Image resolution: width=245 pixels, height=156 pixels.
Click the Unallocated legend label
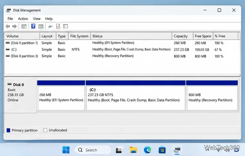(58, 130)
